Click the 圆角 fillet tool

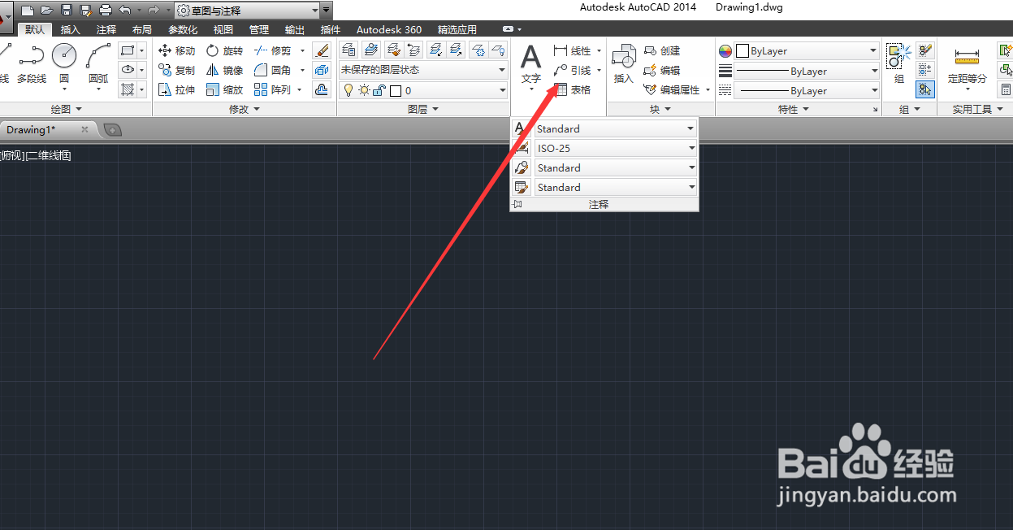pos(273,70)
